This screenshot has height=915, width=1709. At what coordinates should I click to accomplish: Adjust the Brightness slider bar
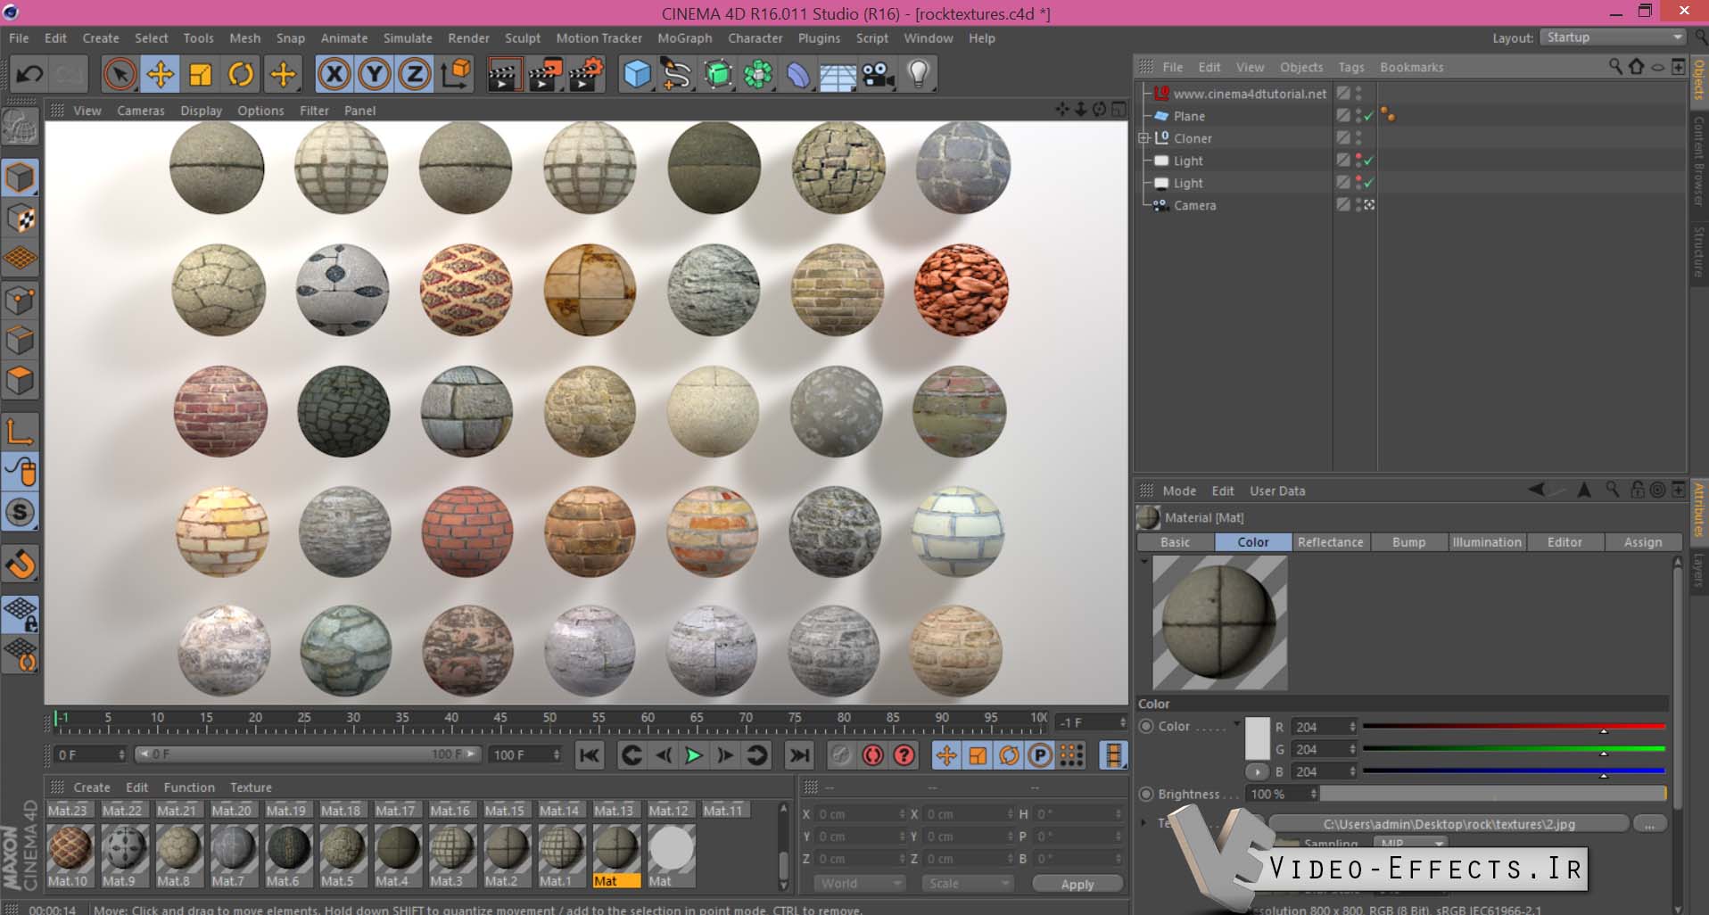(x=1493, y=794)
